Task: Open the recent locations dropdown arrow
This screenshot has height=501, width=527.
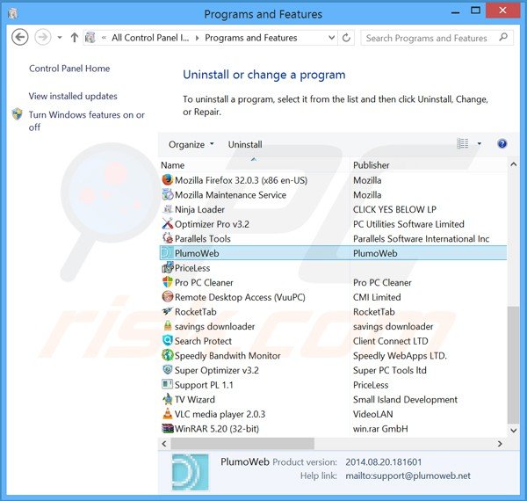Action: point(60,37)
